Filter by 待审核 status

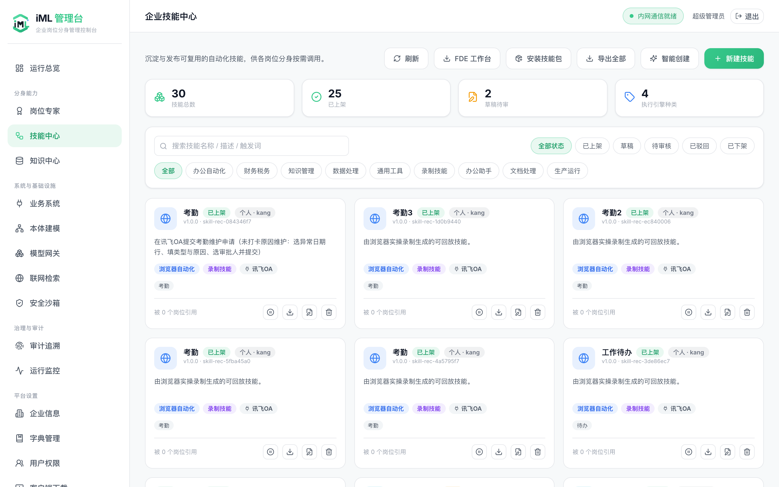(662, 146)
